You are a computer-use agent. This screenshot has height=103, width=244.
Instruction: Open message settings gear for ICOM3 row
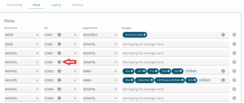click(x=223, y=80)
